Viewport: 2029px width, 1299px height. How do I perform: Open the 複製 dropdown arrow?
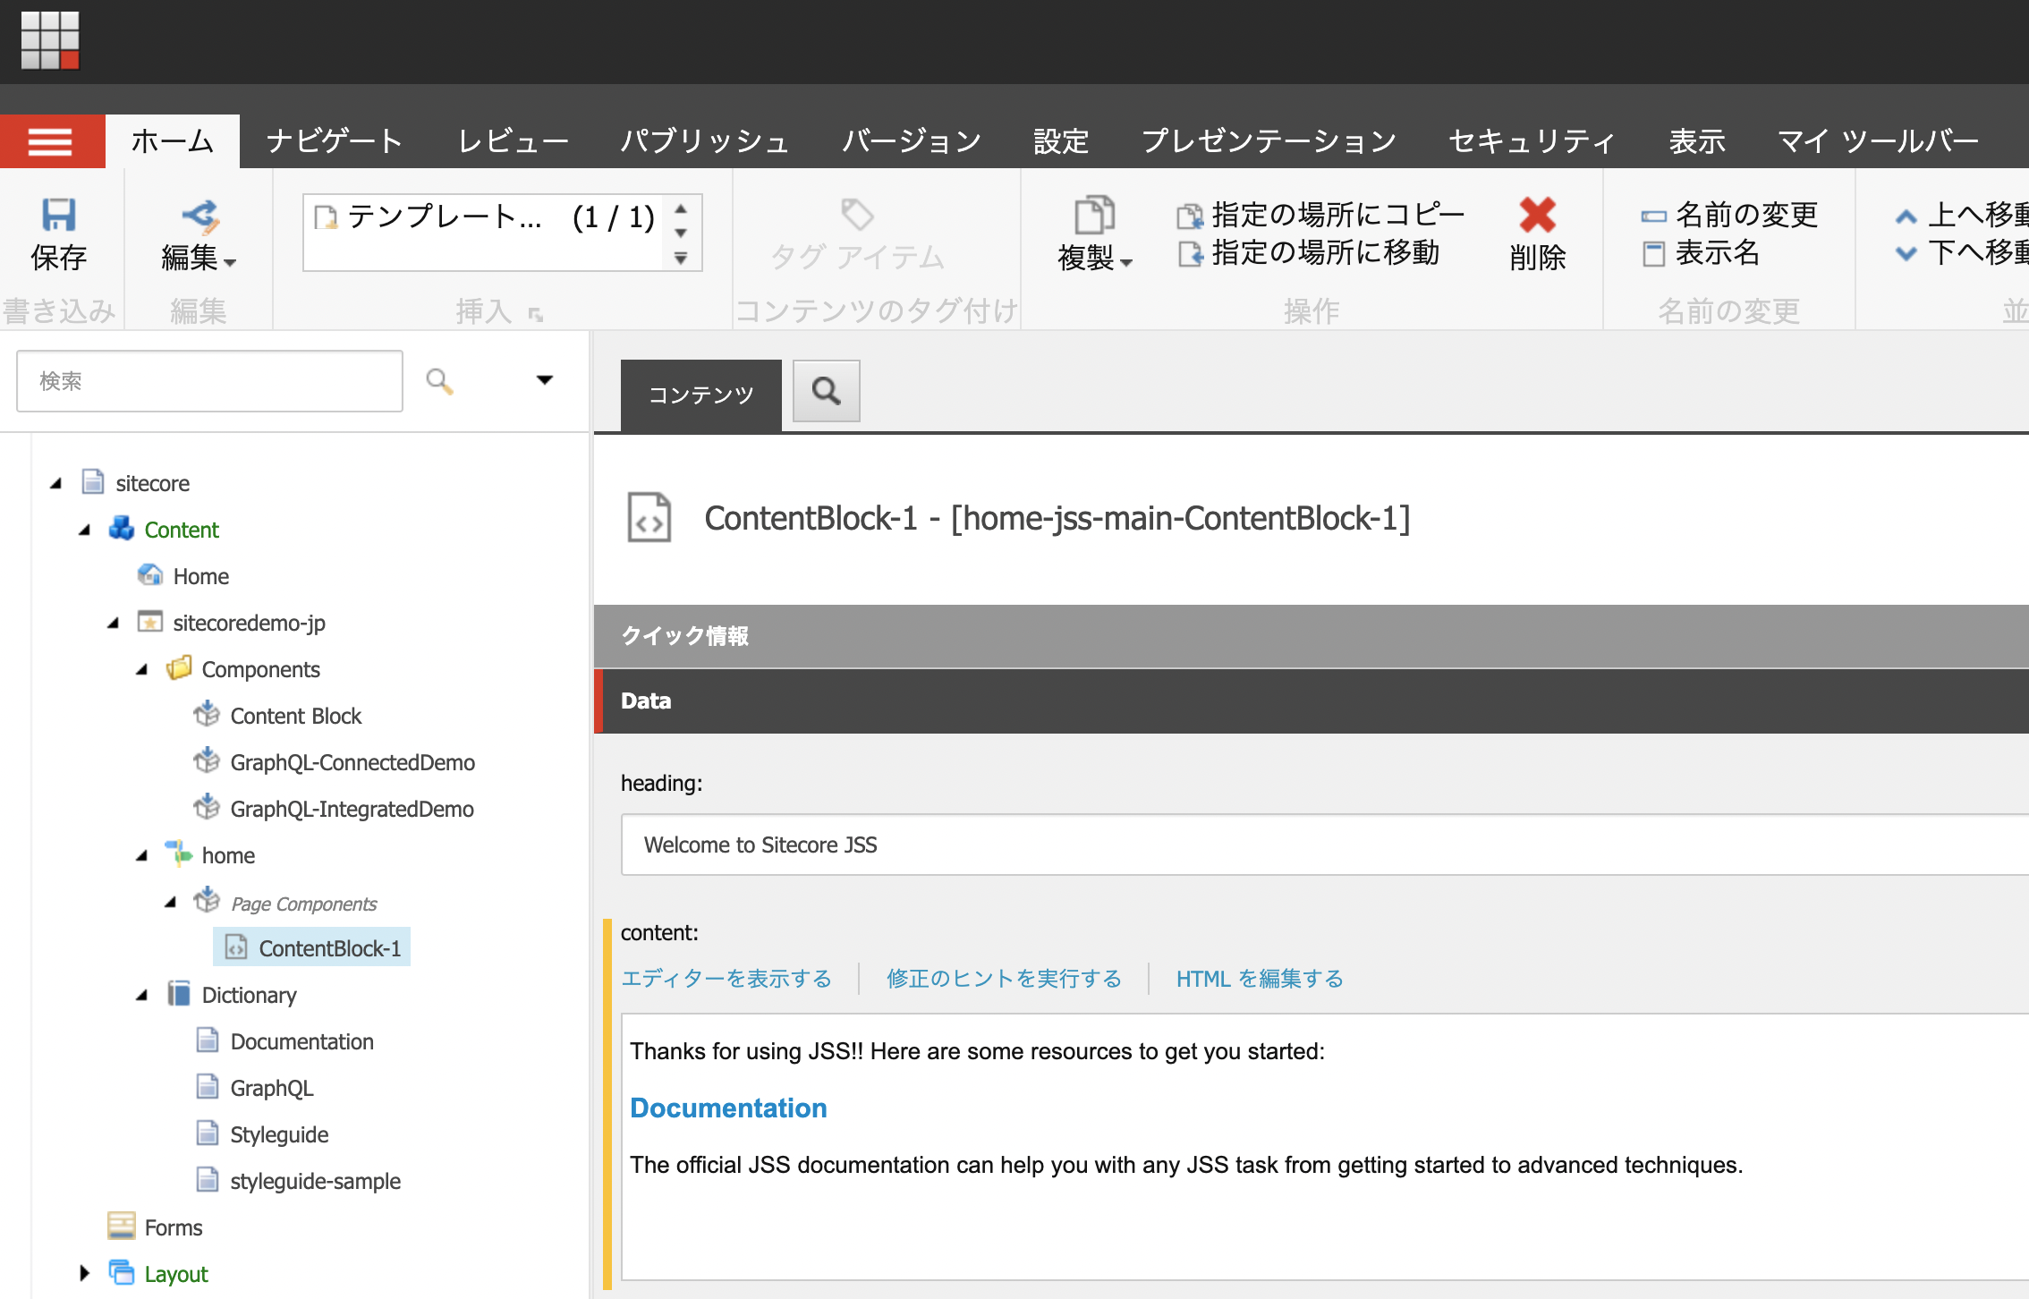(x=1126, y=263)
